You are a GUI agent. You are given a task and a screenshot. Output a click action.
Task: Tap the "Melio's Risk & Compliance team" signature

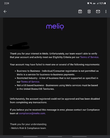tap(28, 128)
